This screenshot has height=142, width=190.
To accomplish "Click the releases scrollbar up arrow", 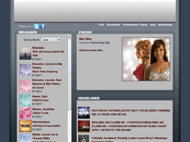I will coord(70,36).
